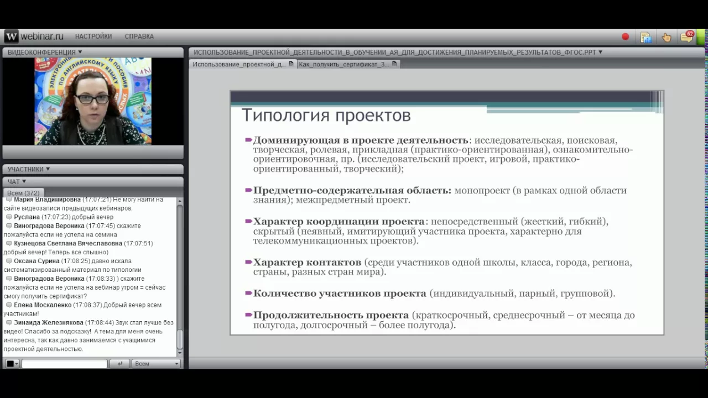Click chat scrollbar up arrow

(179, 201)
